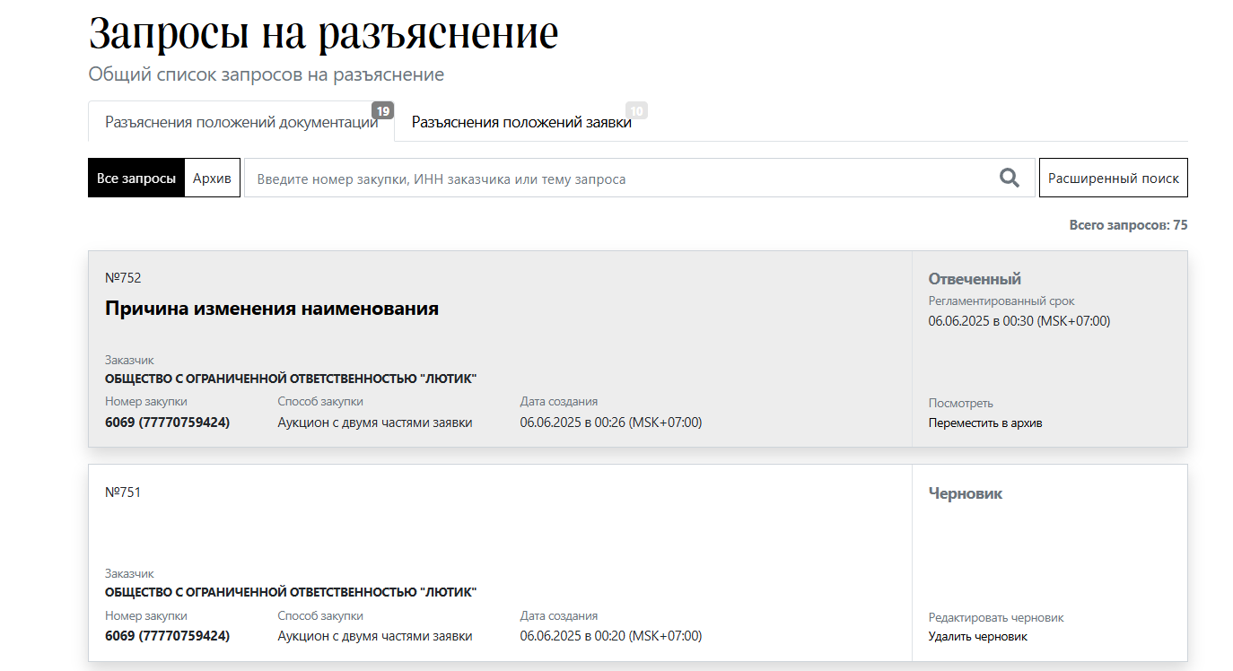Click the Черновик status label
The width and height of the screenshot is (1233, 671).
point(966,493)
